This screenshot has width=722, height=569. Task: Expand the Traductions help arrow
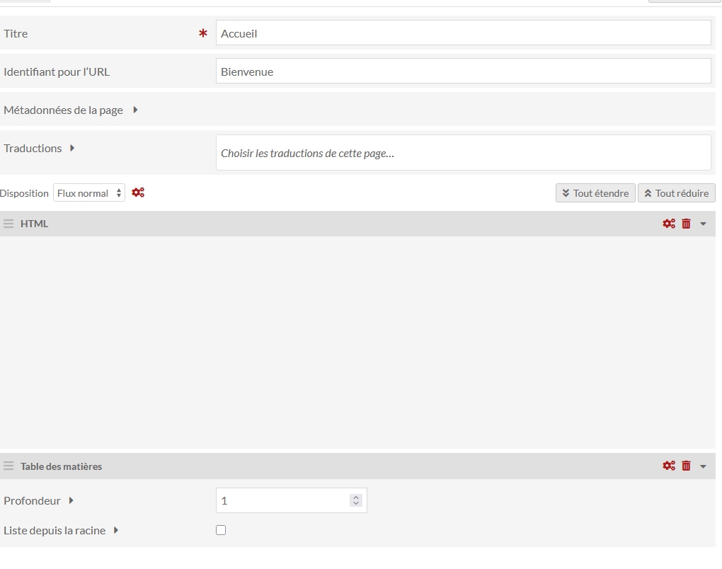(x=72, y=148)
